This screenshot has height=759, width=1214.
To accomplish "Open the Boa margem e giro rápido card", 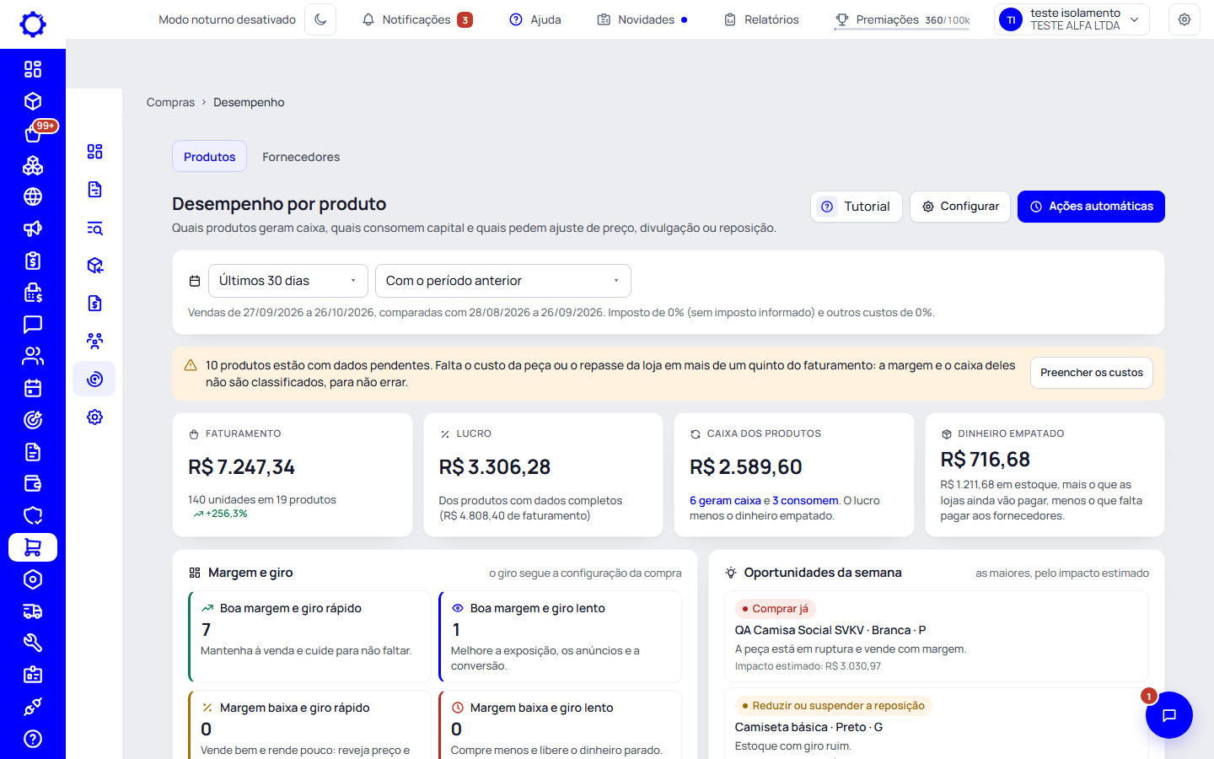I will [309, 636].
